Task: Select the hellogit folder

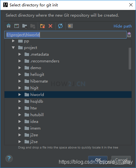Action: (68, 75)
